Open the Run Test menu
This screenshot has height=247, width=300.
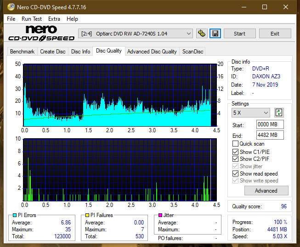[32, 19]
